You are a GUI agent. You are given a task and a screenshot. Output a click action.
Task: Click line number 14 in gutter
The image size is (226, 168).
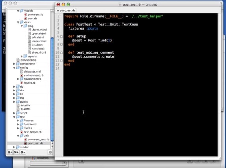57,69
